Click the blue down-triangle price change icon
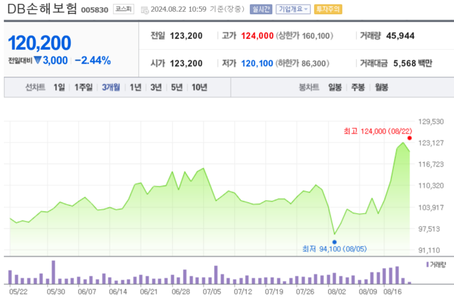Viewport: 454px width, 297px height. point(38,60)
